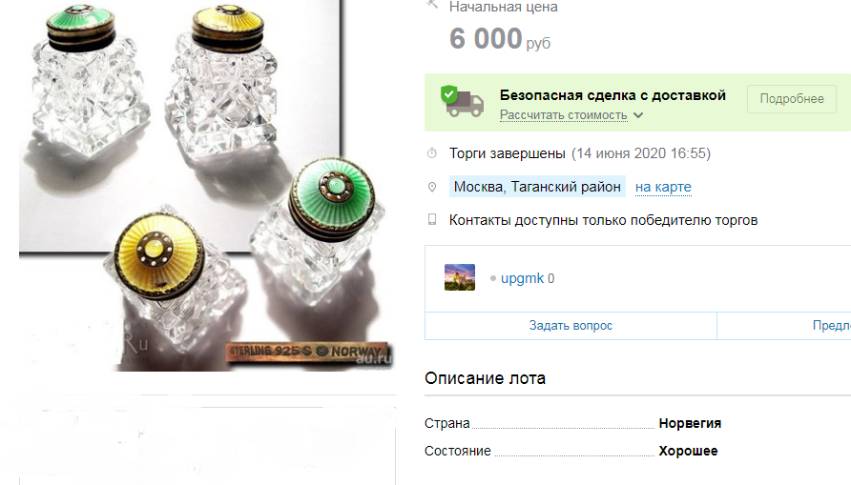Click the auction hammer icon near starting price
851x485 pixels.
(432, 4)
